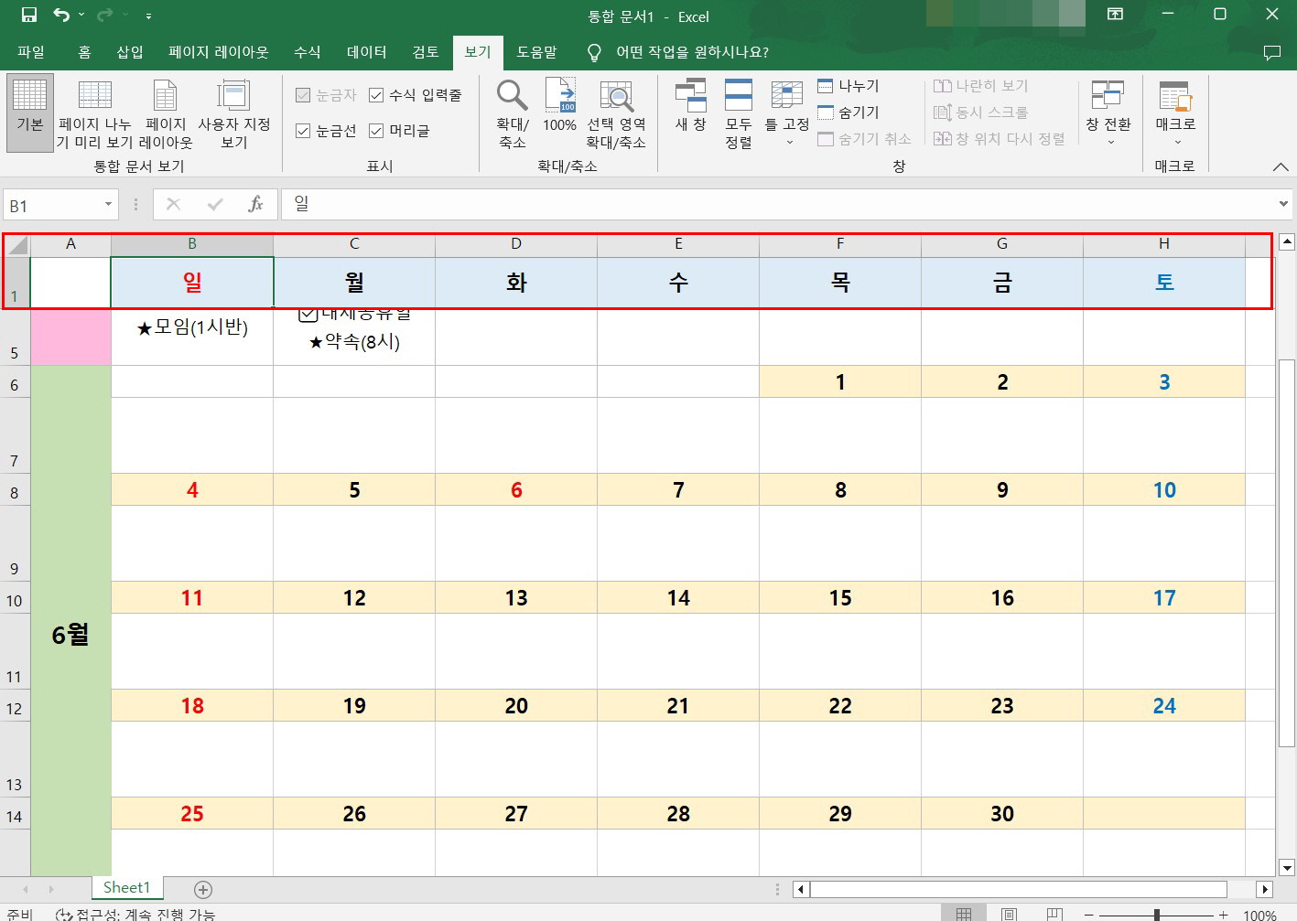Select the Sheet1 sheet tab
The height and width of the screenshot is (921, 1297).
pyautogui.click(x=126, y=888)
